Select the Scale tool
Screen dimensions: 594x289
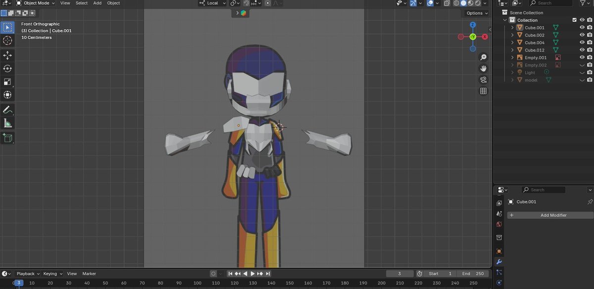[x=7, y=82]
